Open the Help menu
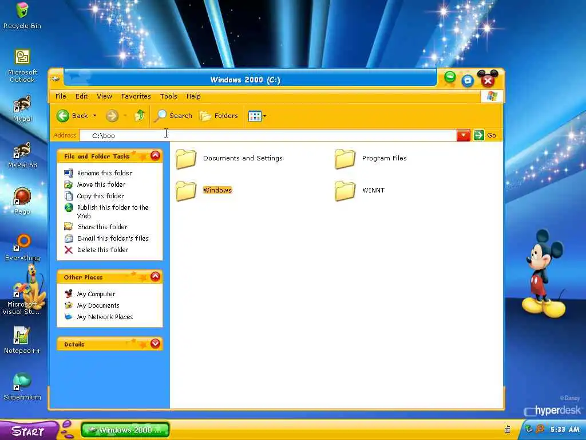 coord(193,96)
